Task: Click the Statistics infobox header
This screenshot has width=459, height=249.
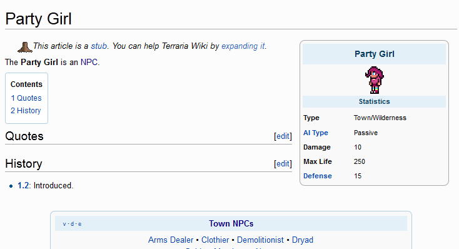Action: pyautogui.click(x=375, y=101)
